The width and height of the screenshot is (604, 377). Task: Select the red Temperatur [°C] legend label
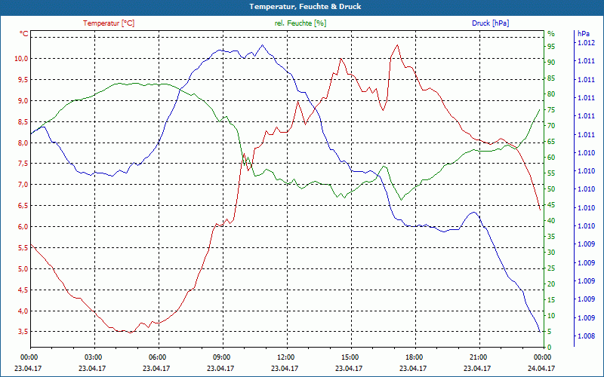tap(109, 23)
